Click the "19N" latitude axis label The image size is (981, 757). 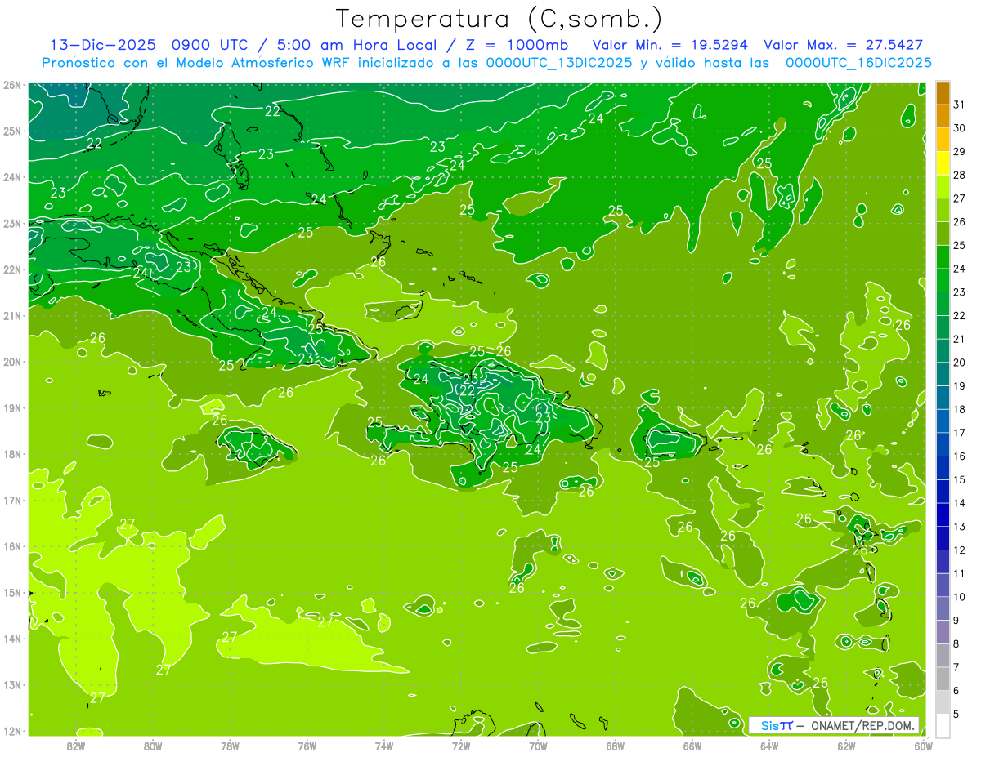point(12,408)
